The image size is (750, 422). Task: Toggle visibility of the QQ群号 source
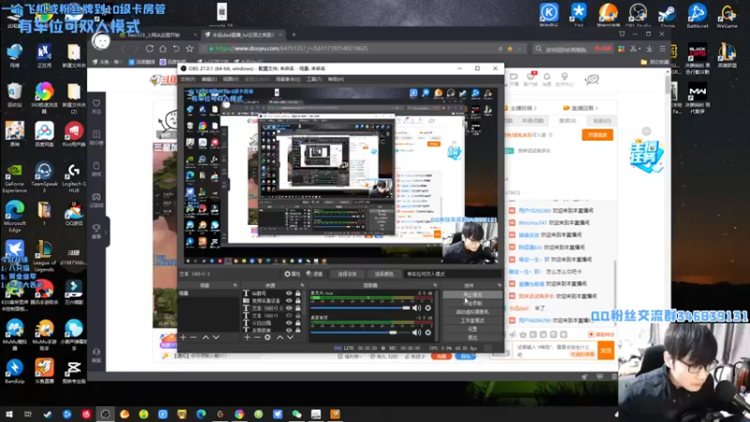pos(289,294)
